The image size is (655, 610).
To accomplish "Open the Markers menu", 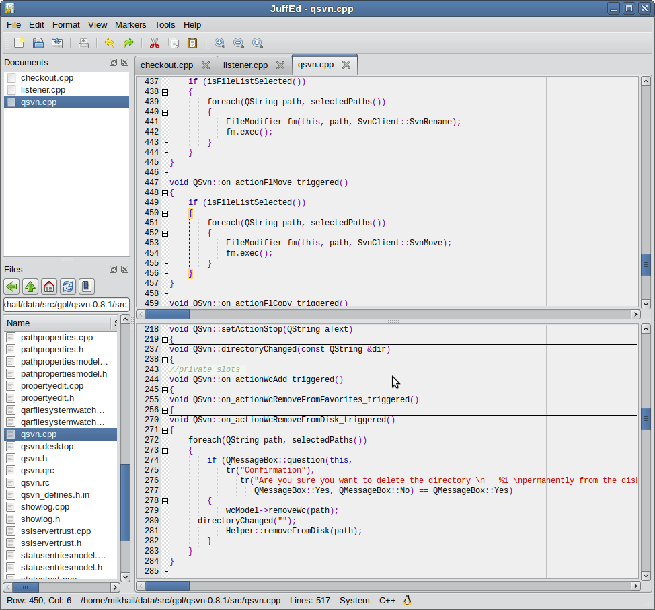I will 130,25.
